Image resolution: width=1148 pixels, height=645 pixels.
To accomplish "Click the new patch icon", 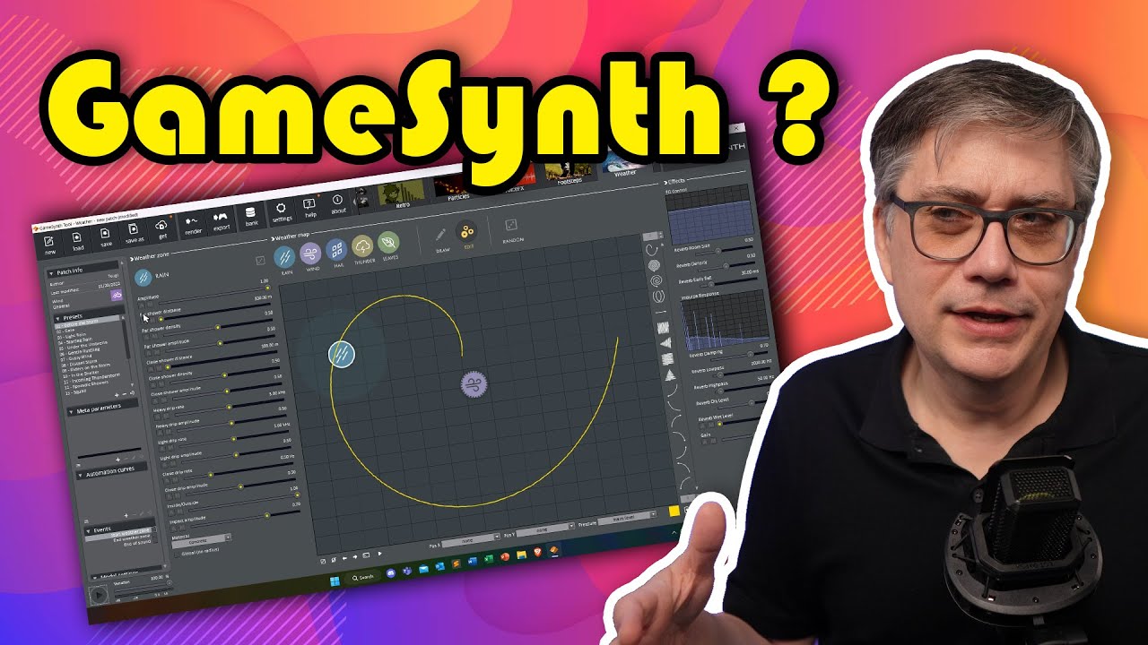I will [49, 242].
